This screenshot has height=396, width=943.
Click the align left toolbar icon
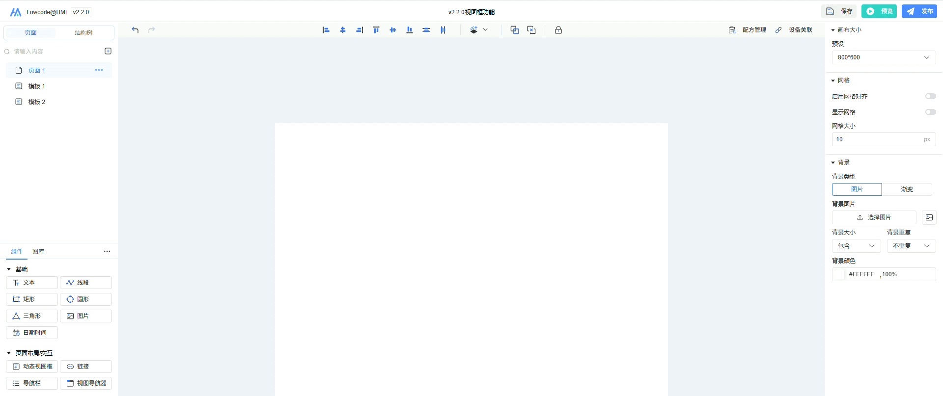(326, 30)
